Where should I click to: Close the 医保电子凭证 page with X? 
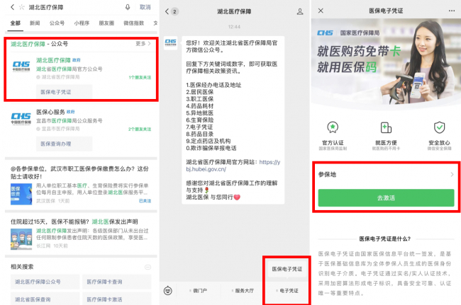321,11
